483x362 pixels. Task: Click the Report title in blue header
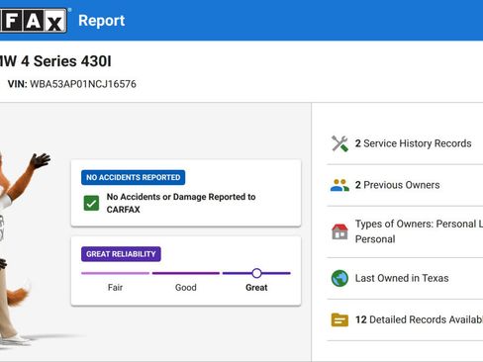pos(102,21)
